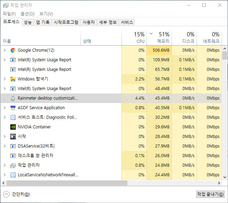Image resolution: width=228 pixels, height=203 pixels.
Task: Expand the Windows 탐색기 process
Action: click(x=5, y=79)
